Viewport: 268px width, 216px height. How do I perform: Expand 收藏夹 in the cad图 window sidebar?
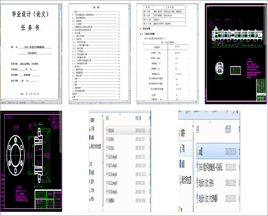point(183,132)
